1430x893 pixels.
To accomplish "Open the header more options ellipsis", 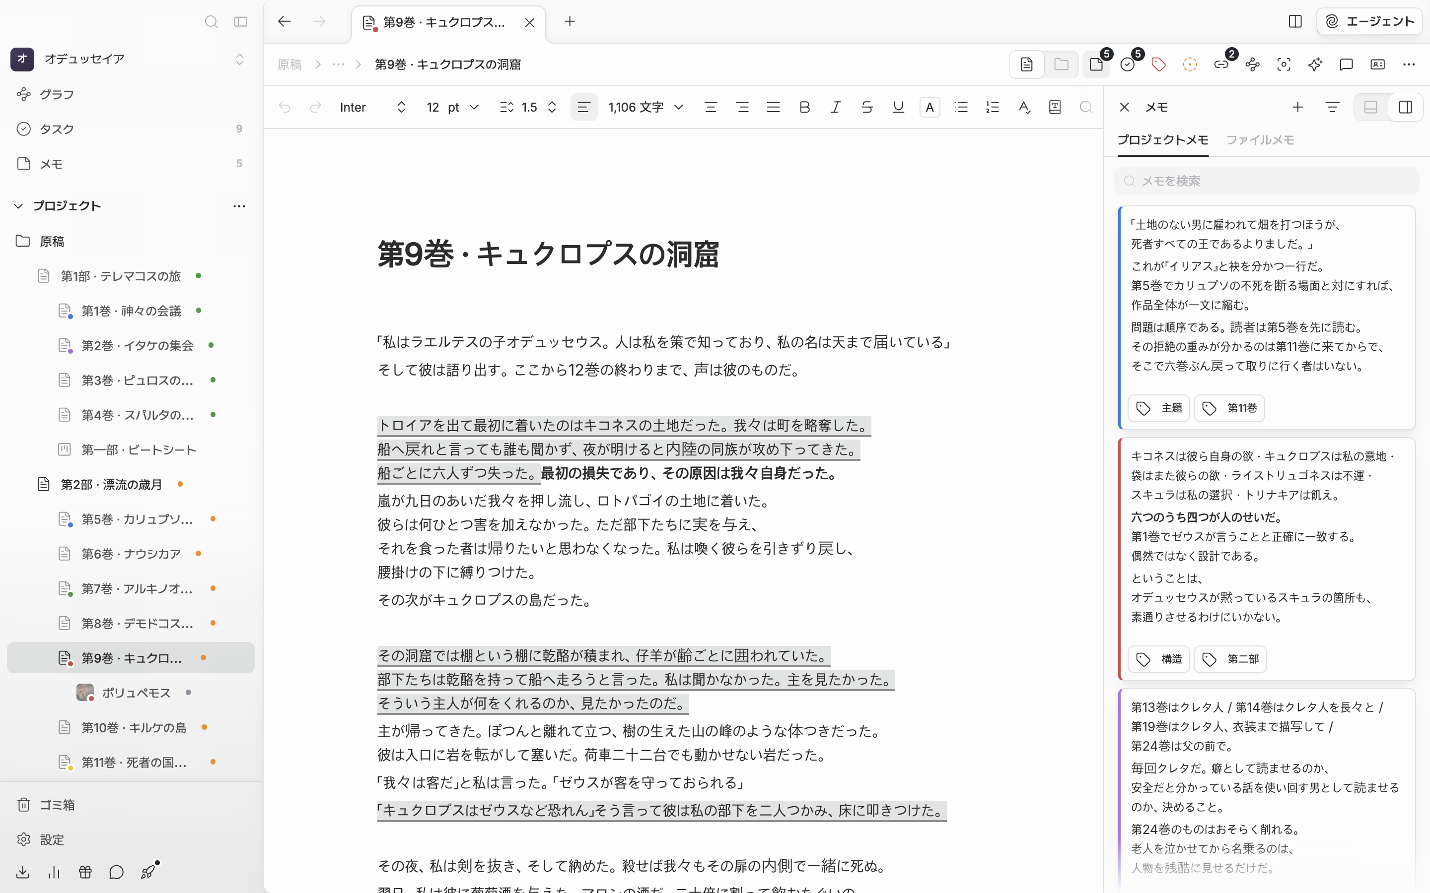I will pyautogui.click(x=1409, y=64).
